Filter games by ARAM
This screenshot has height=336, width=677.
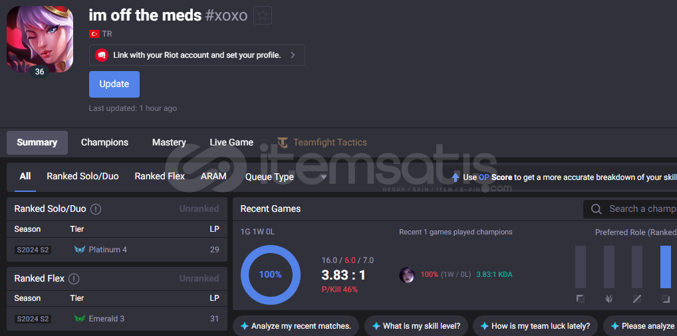point(213,177)
